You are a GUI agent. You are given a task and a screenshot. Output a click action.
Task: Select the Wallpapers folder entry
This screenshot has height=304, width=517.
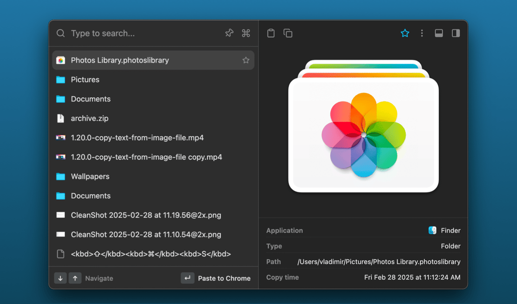click(x=153, y=176)
